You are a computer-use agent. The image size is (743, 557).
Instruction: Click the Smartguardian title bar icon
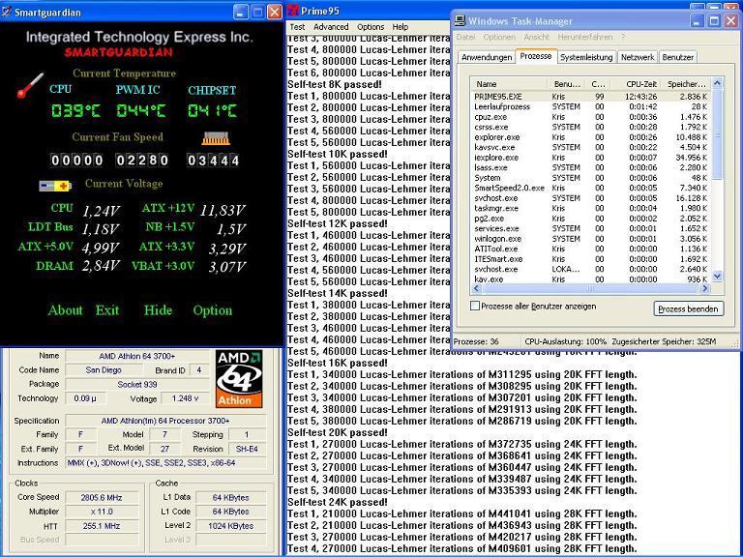(7, 12)
